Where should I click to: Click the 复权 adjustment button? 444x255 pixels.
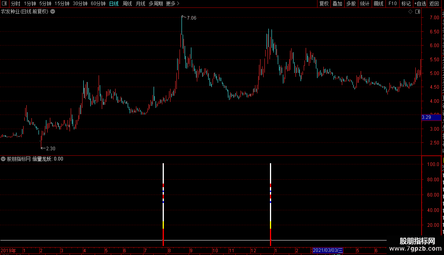pos(324,4)
